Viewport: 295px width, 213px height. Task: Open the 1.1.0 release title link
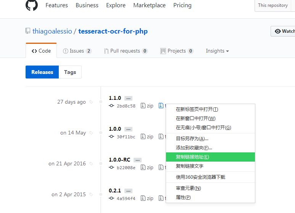[x=115, y=98]
